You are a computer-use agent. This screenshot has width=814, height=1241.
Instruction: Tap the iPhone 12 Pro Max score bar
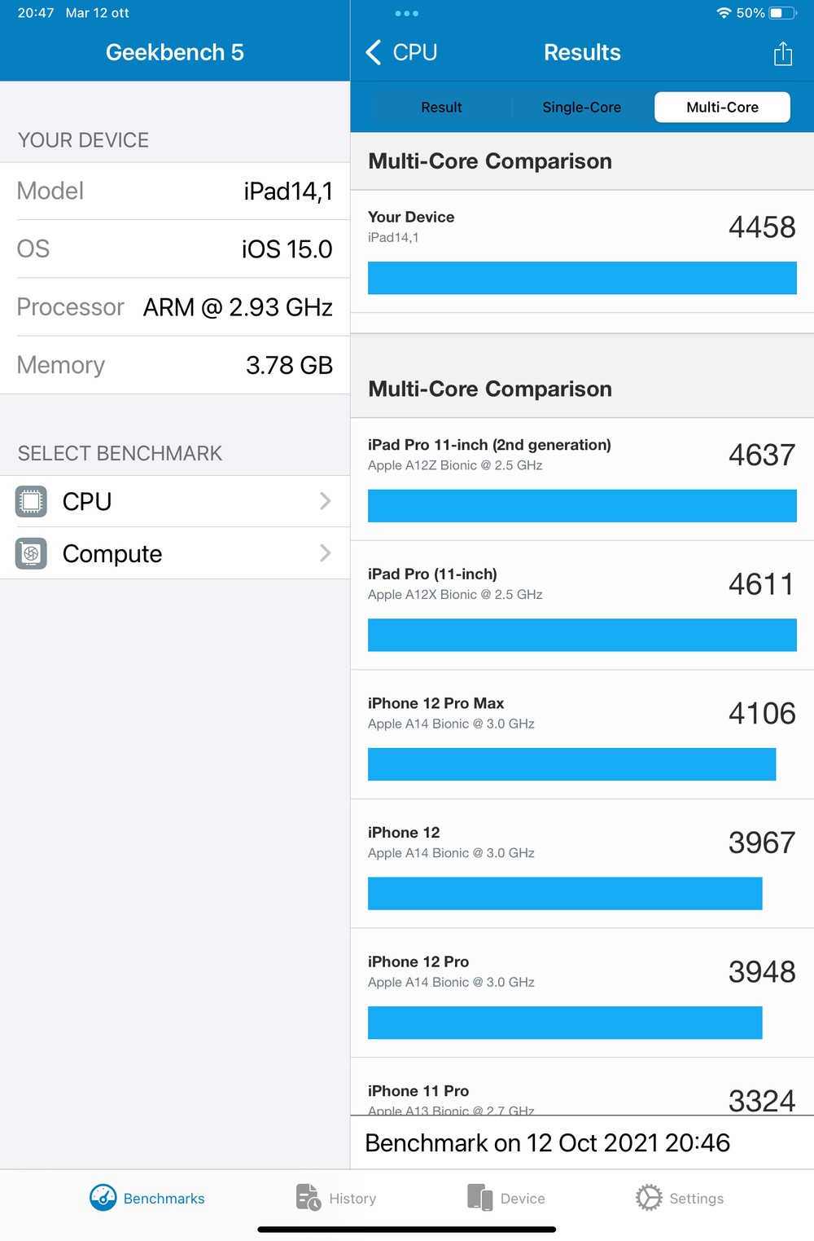571,764
